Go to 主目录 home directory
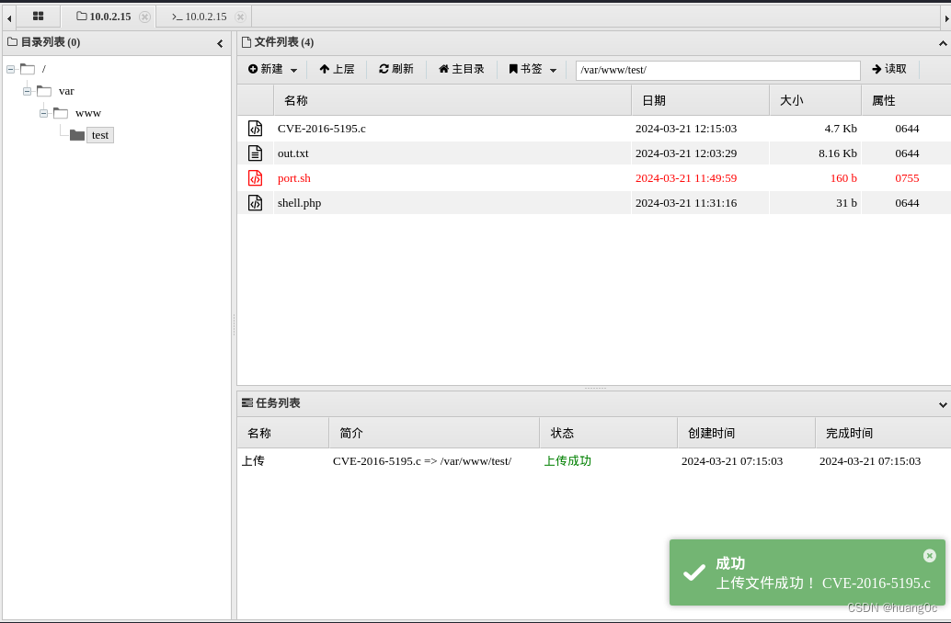The width and height of the screenshot is (951, 623). pyautogui.click(x=462, y=69)
